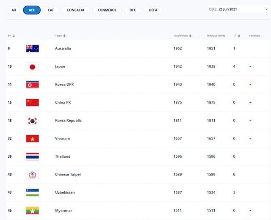The image size is (271, 220).
Task: Sort table by Total Points column
Action: (183, 36)
